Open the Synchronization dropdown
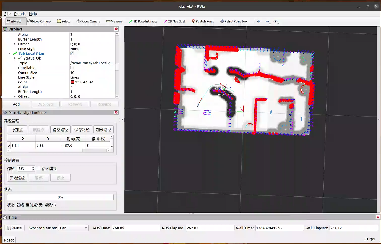The image size is (381, 244). (x=74, y=228)
